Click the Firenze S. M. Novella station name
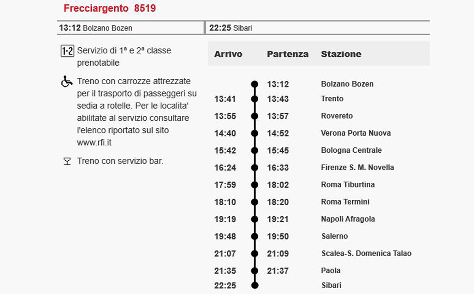The height and width of the screenshot is (294, 474). pos(357,168)
